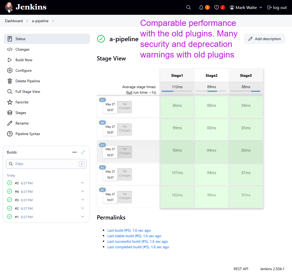Open the Mark Waite user dropdown
This screenshot has width=292, height=277.
pos(246,7)
